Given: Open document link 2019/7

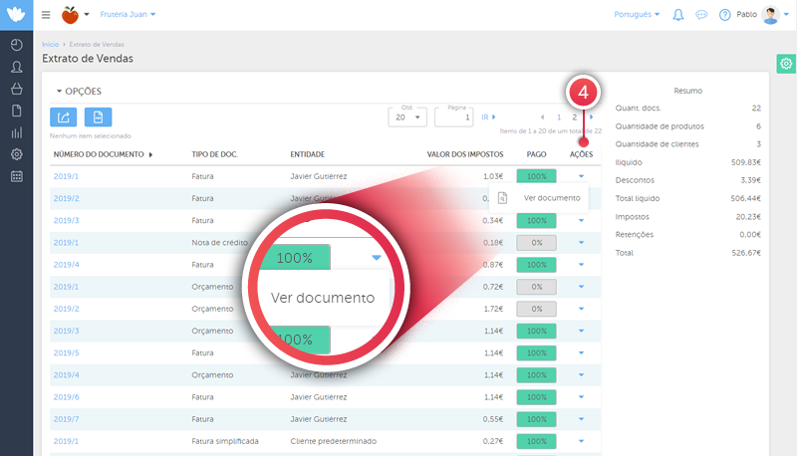Looking at the screenshot, I should (66, 418).
